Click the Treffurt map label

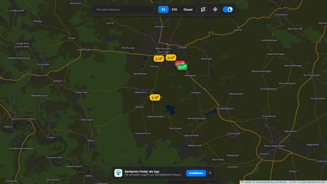[x=31, y=119]
